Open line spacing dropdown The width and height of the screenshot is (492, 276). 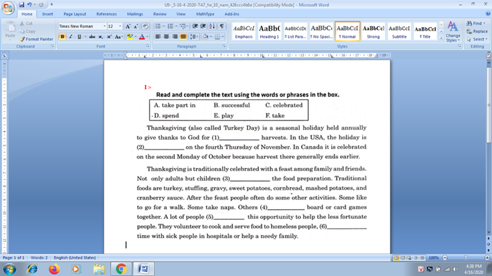[x=194, y=36]
